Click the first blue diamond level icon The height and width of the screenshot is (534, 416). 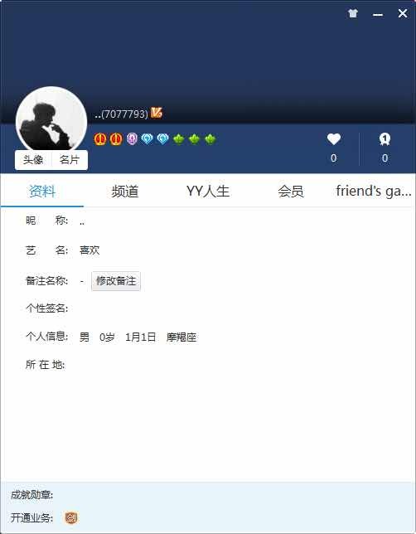147,139
